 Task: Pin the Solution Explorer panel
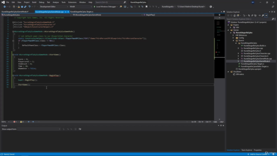272,12
